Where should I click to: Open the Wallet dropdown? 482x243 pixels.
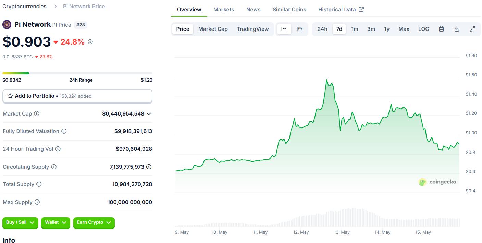tap(55, 222)
